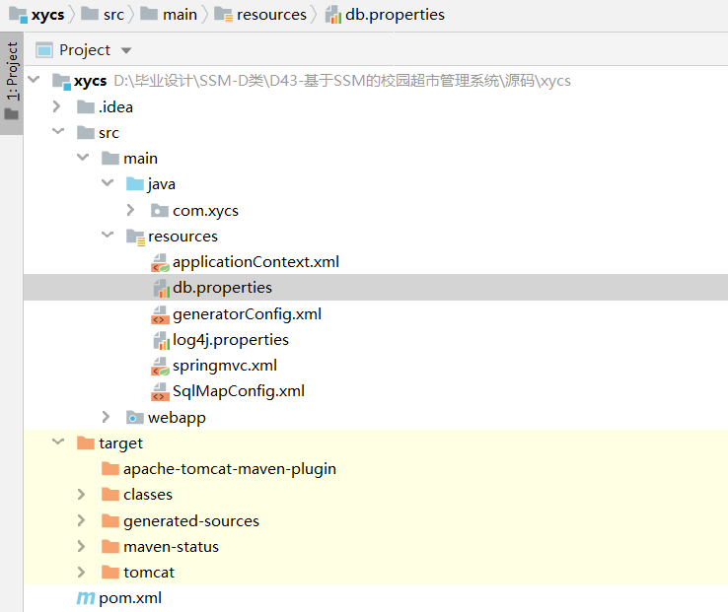Expand the .idea folder
728x612 pixels.
58,107
